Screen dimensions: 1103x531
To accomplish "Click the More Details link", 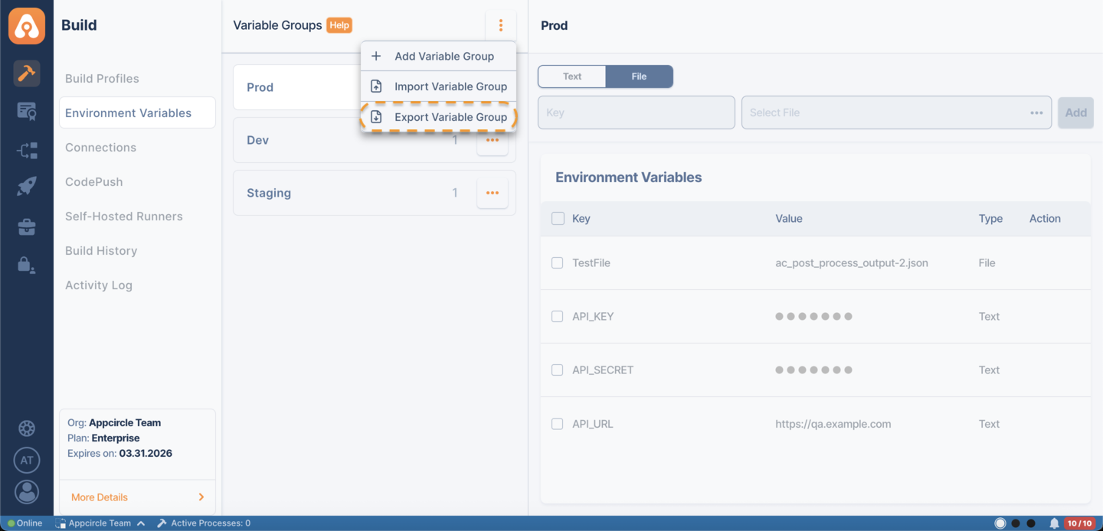I will [x=98, y=497].
